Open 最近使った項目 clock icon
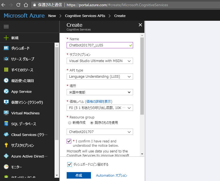Screen dimensions: 220x181 click(6, 80)
